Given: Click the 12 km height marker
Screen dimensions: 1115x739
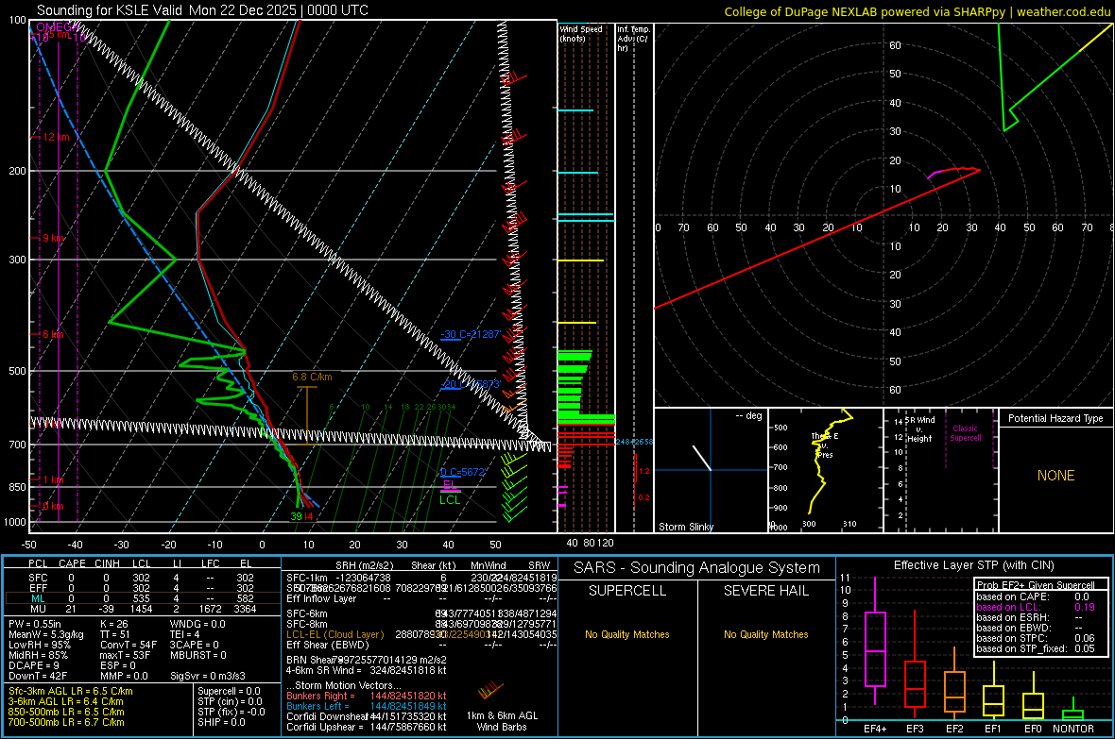Looking at the screenshot, I should (57, 137).
